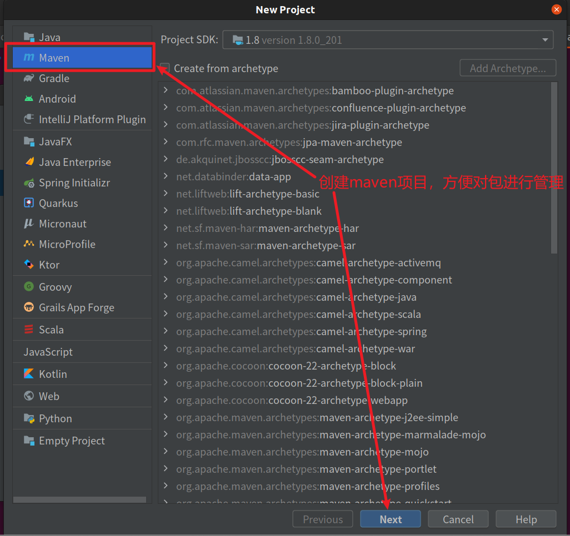Click the Next button
This screenshot has height=536, width=570.
(391, 519)
